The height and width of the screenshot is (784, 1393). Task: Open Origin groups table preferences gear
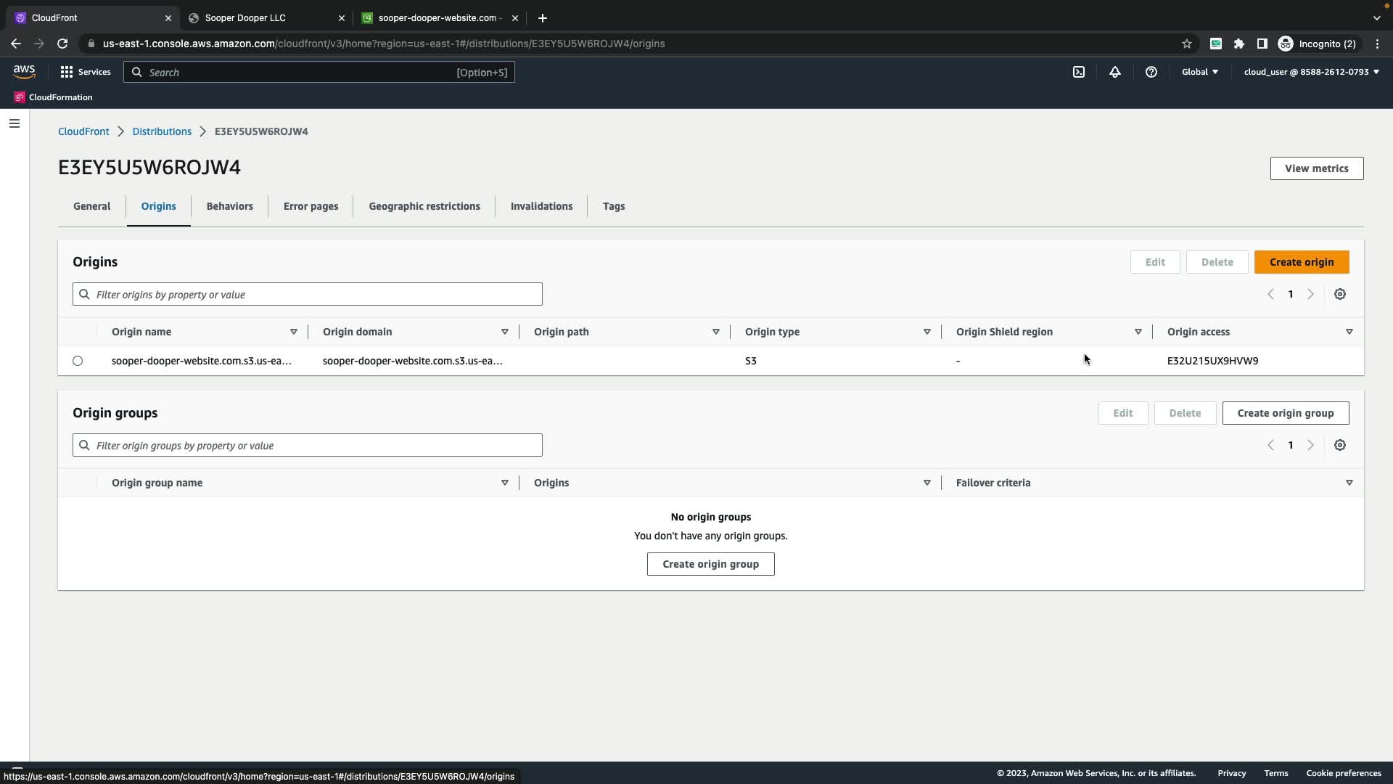[1339, 445]
